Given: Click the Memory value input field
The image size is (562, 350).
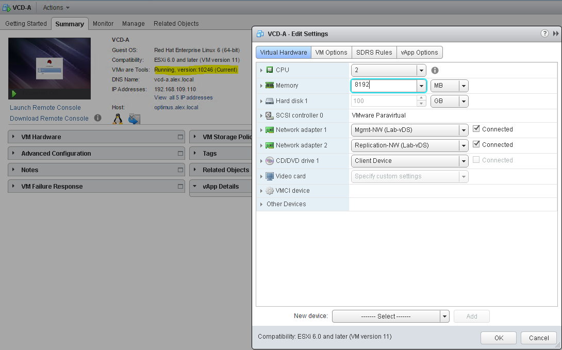Looking at the screenshot, I should click(384, 86).
